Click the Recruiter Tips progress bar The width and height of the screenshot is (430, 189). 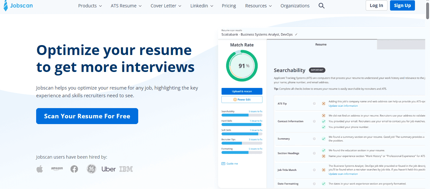[242, 143]
